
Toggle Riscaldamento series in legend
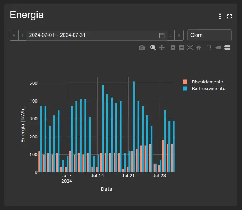point(207,82)
